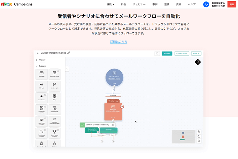Open the ウェビナー menu item
This screenshot has width=238, height=159.
139,4
